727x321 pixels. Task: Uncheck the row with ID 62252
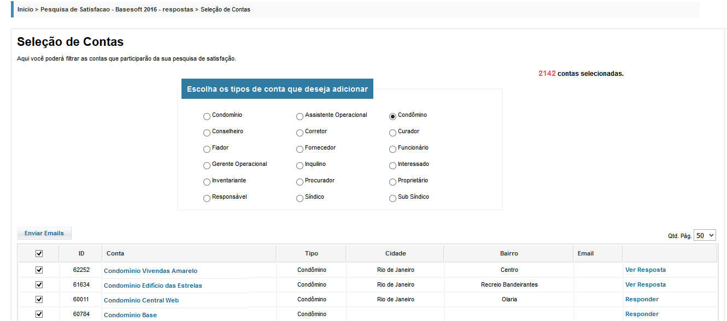click(39, 270)
